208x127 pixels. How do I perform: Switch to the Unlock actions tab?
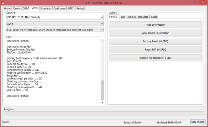pyautogui.click(x=132, y=17)
